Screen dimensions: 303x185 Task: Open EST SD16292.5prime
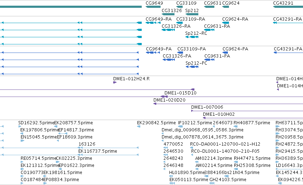[x=36, y=123]
